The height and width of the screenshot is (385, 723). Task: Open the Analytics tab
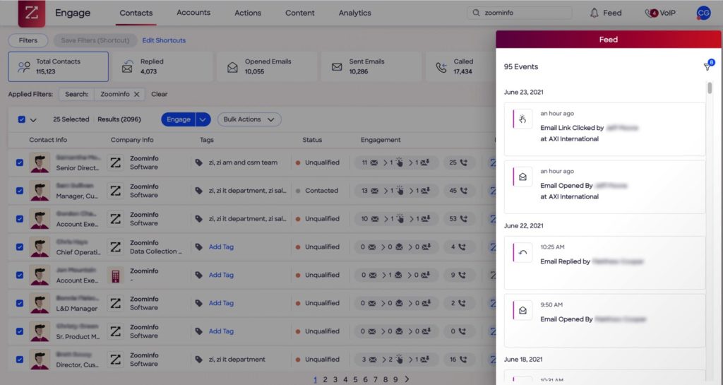pos(354,13)
